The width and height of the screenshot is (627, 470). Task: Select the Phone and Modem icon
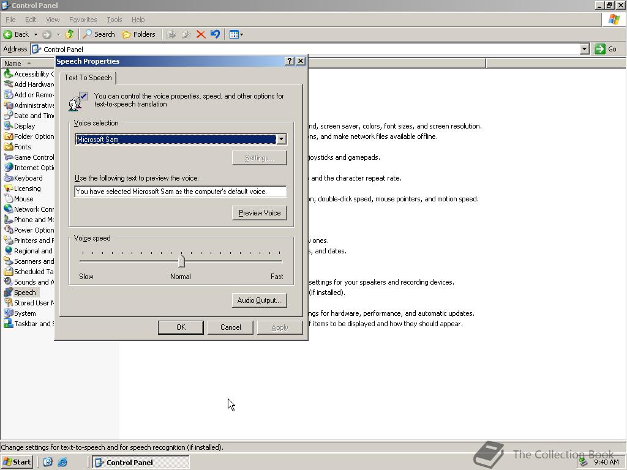(8, 220)
